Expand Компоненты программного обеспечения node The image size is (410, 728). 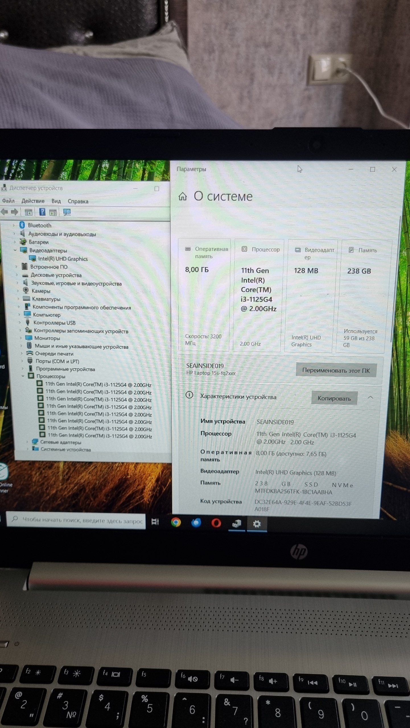point(19,307)
